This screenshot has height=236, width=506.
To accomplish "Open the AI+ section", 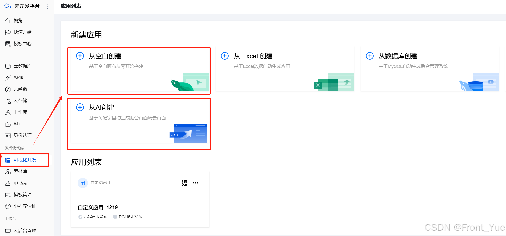I will [17, 124].
